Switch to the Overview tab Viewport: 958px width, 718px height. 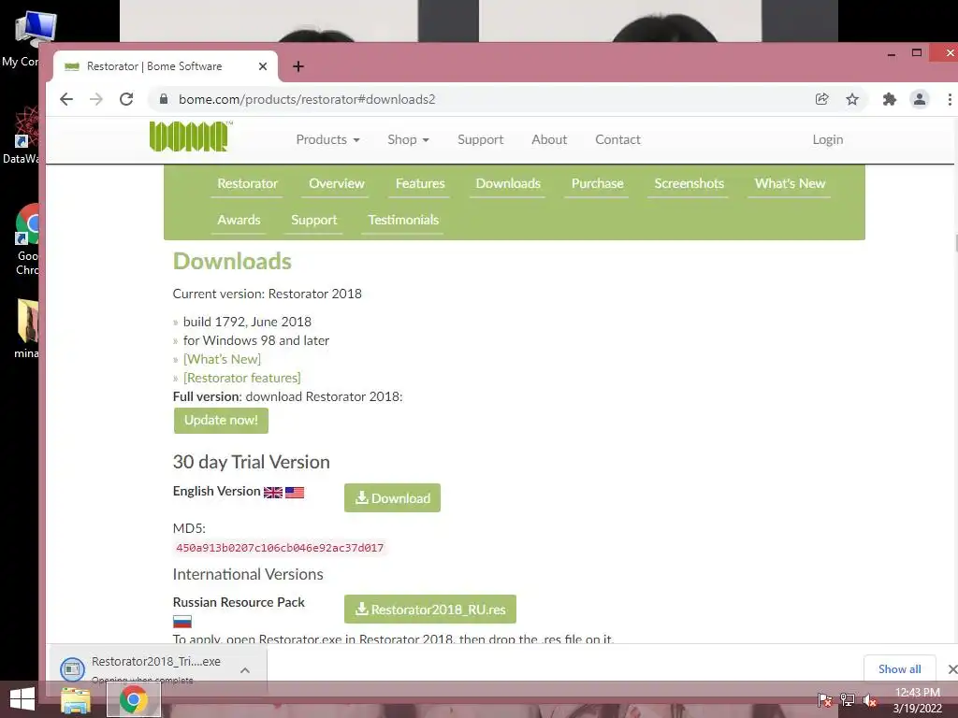(x=336, y=184)
